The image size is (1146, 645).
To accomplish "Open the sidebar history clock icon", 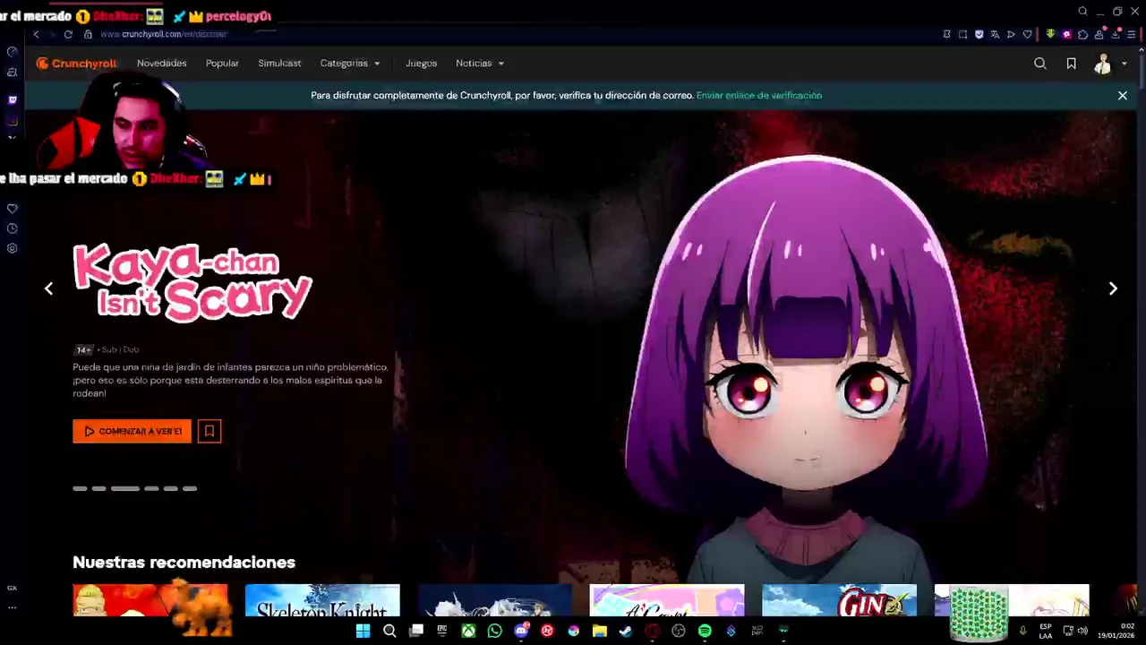I will tap(12, 228).
